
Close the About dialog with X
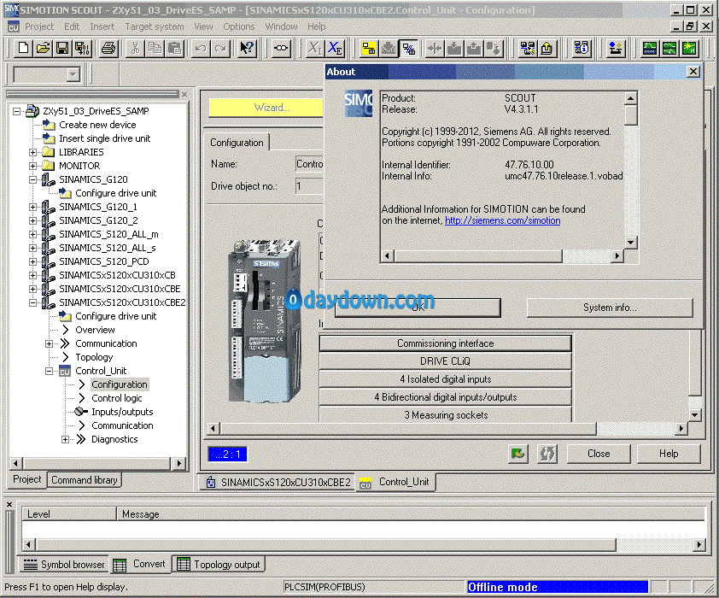(x=693, y=72)
